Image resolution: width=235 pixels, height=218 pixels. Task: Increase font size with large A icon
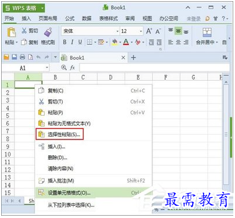click(x=149, y=31)
